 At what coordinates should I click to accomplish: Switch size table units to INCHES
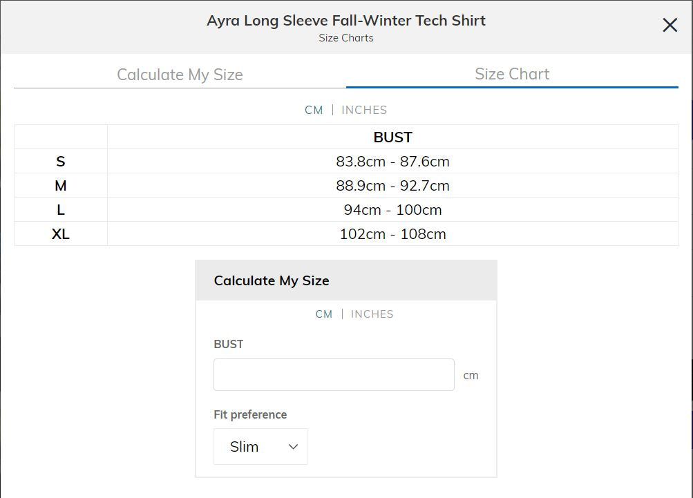point(364,110)
